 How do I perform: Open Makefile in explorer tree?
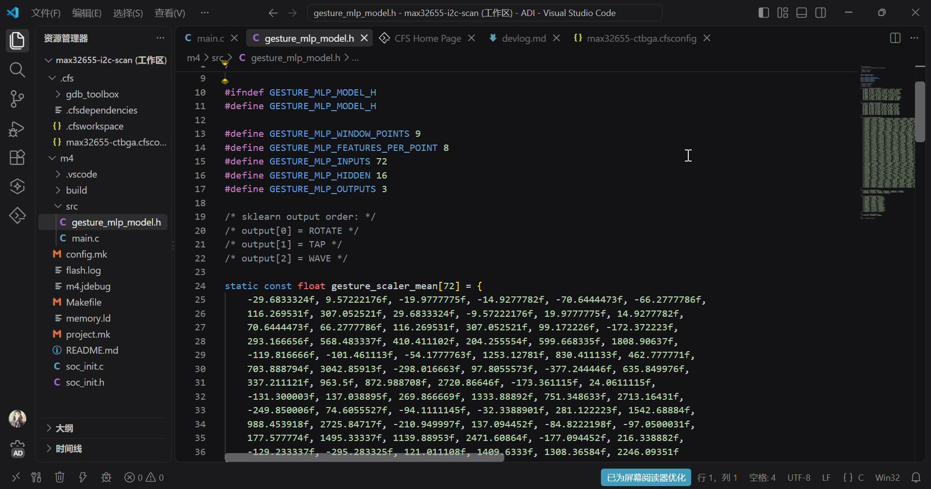point(103,302)
